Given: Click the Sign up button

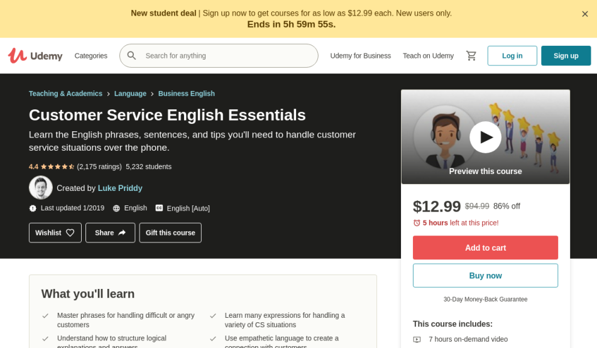Looking at the screenshot, I should pos(566,55).
